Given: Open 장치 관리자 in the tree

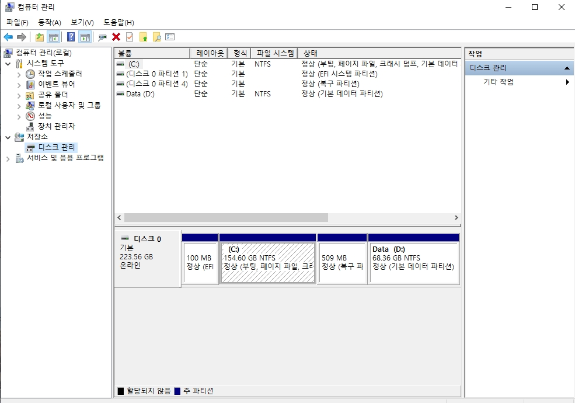Looking at the screenshot, I should click(x=57, y=126).
